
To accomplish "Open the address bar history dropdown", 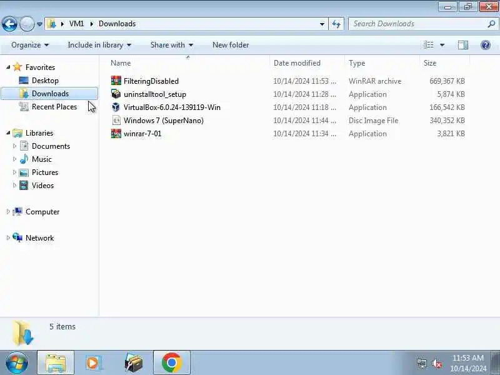I will click(x=322, y=24).
